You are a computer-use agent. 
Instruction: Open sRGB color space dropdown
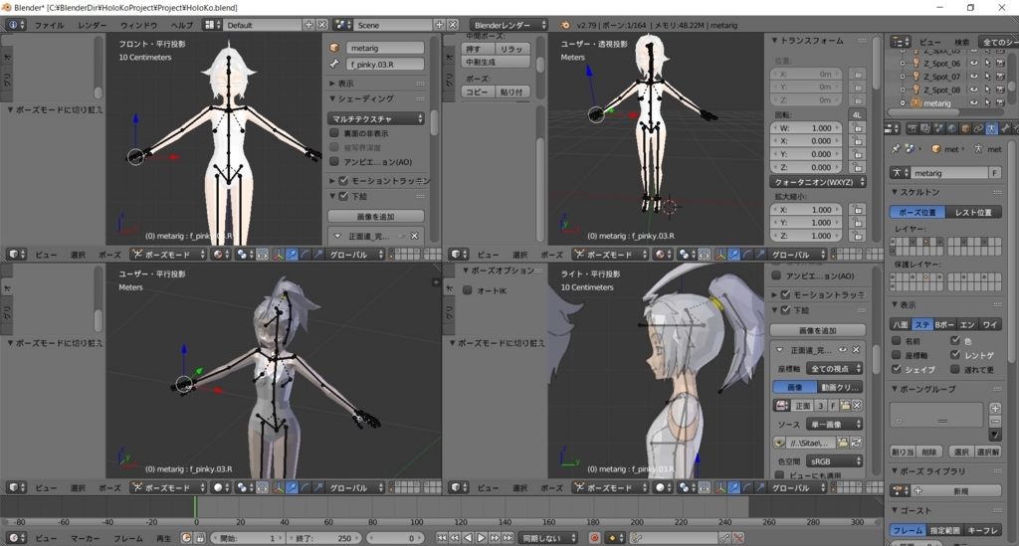(x=835, y=460)
